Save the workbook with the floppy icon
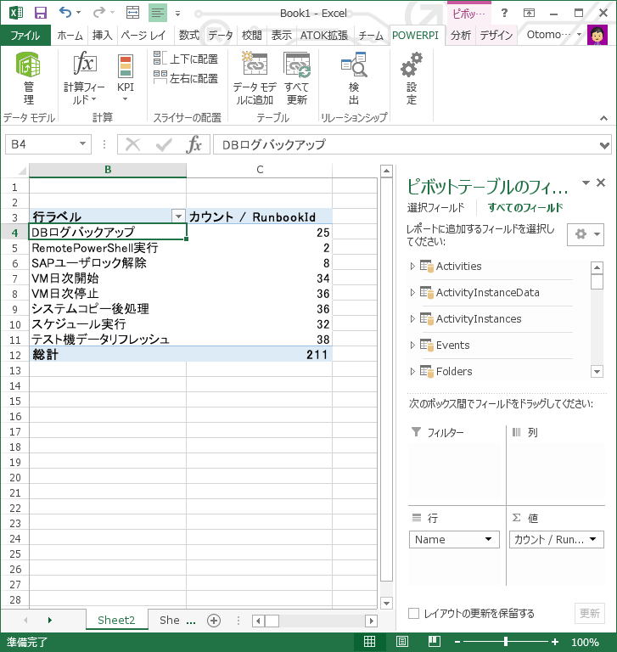Screen dimensions: 617x652 tap(41, 13)
